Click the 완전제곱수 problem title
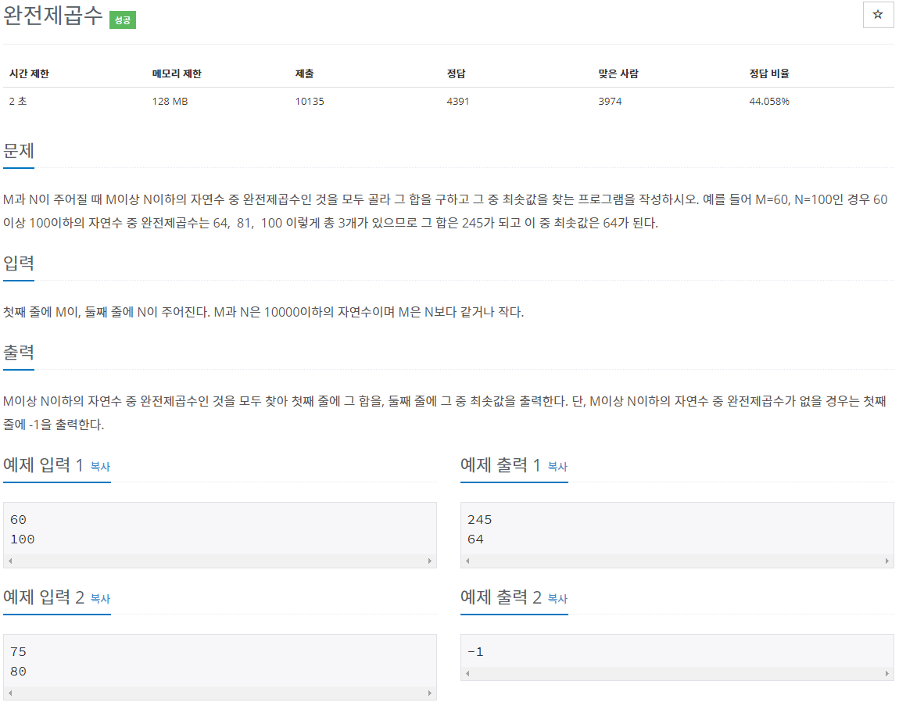The height and width of the screenshot is (706, 899). [x=52, y=16]
